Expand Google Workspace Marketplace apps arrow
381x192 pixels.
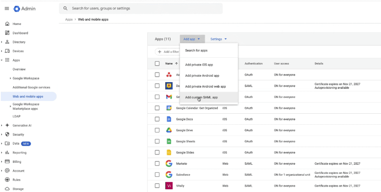[x=10, y=106]
